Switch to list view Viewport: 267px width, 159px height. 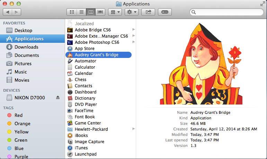pos(81,12)
